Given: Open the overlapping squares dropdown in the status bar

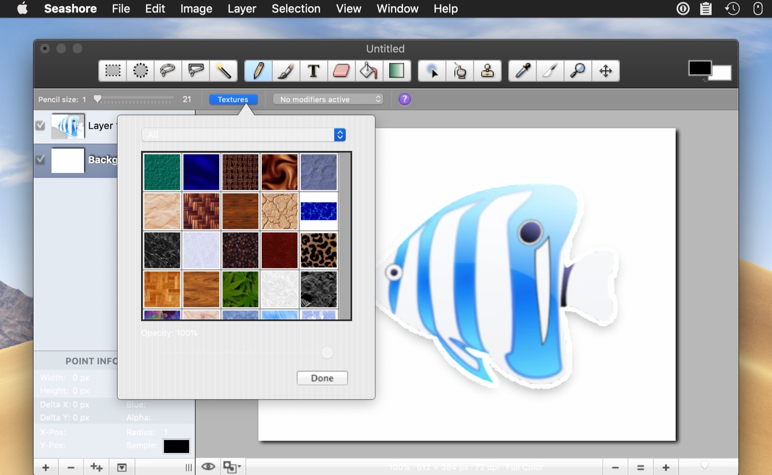Looking at the screenshot, I should point(232,467).
